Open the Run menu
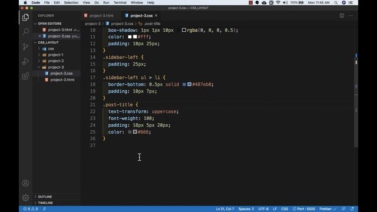 click(106, 2)
